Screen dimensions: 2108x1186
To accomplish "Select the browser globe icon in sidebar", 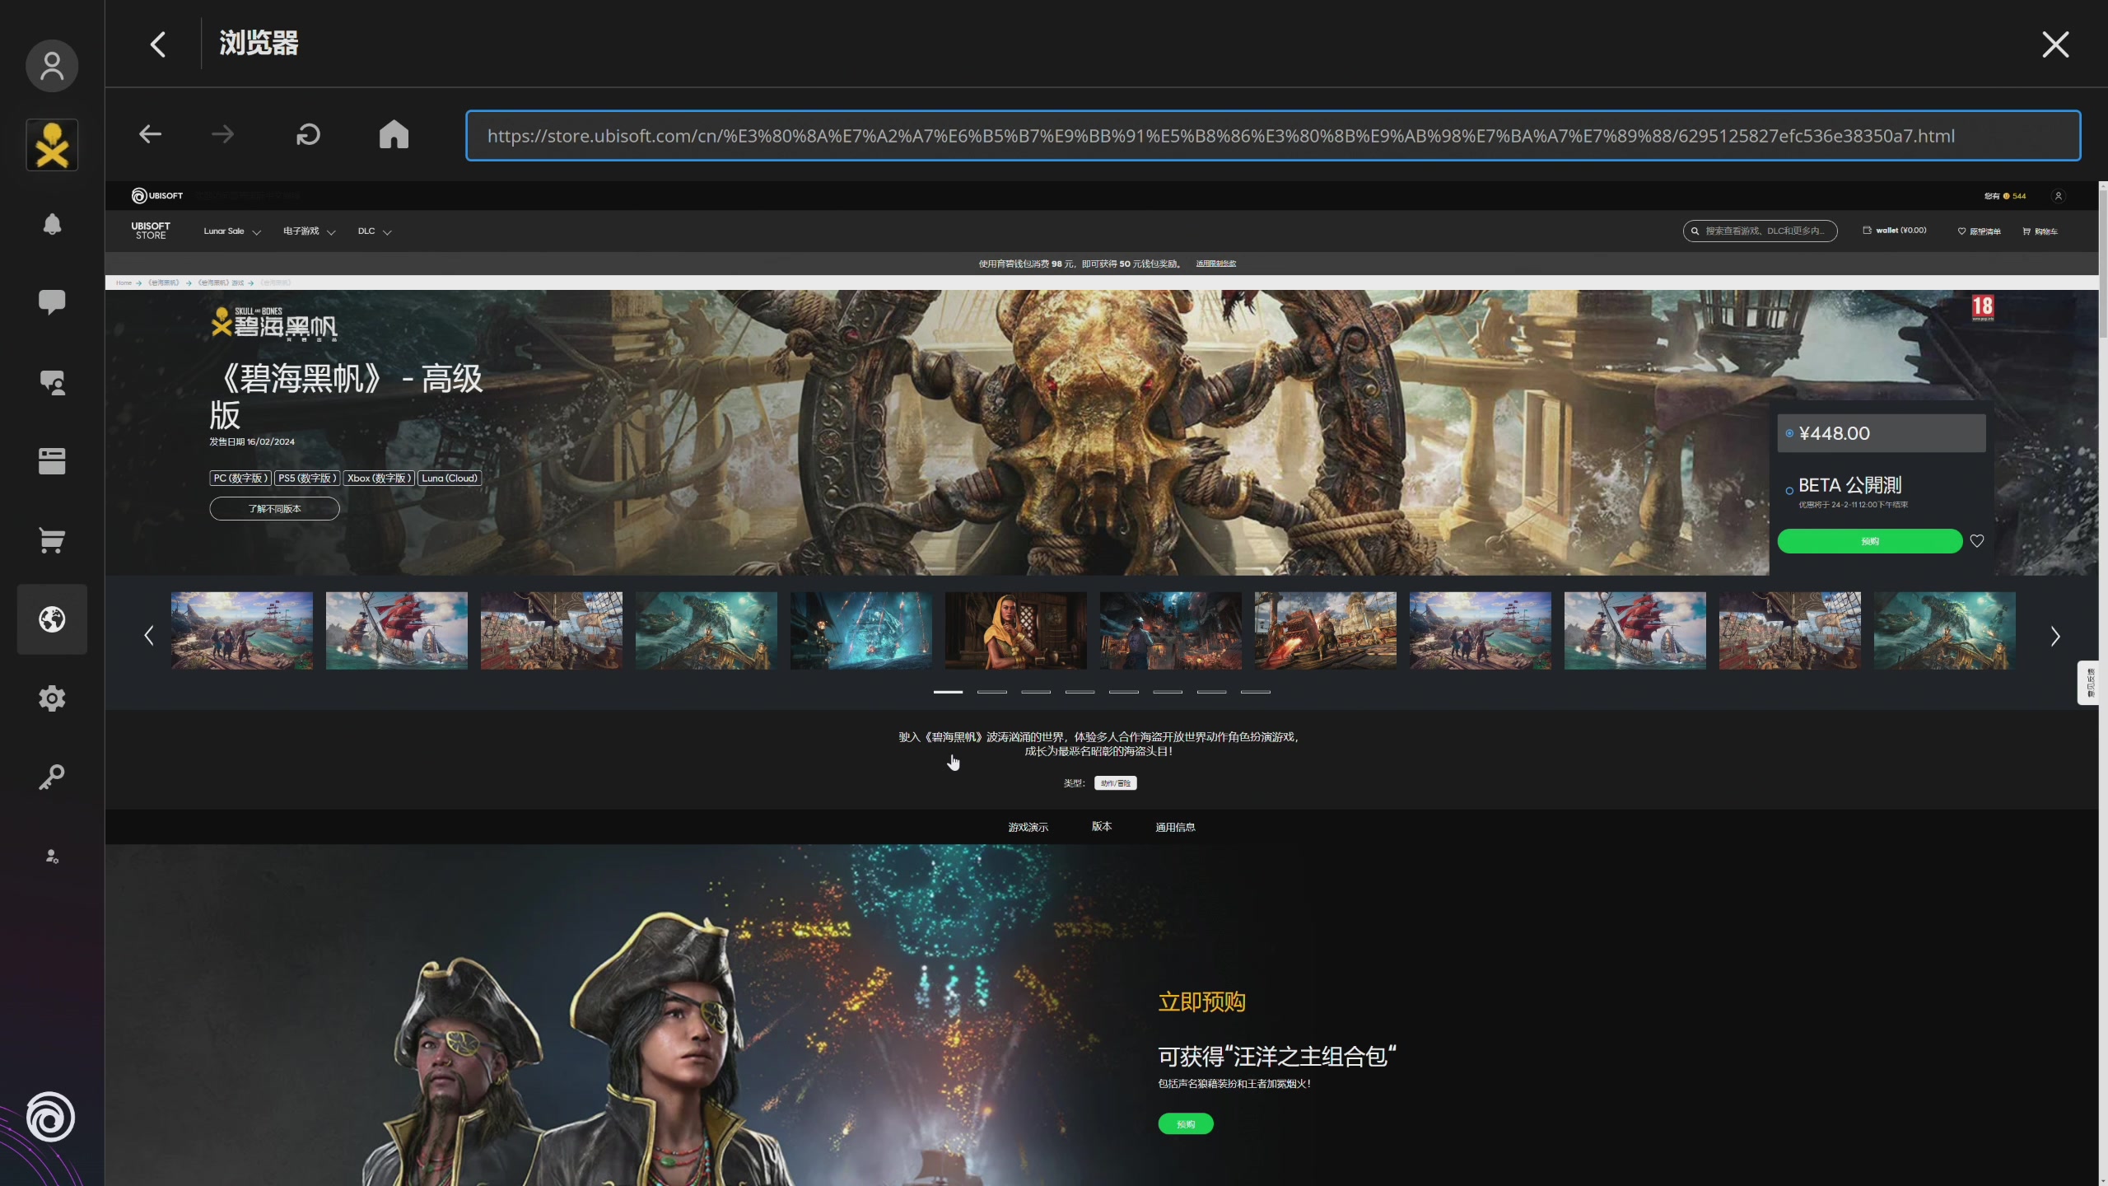I will (52, 619).
